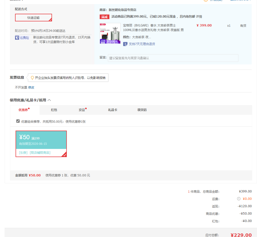Click the 总商品金额 ¥399.00 value
Screen dimensions: 257x237
pyautogui.click(x=245, y=191)
